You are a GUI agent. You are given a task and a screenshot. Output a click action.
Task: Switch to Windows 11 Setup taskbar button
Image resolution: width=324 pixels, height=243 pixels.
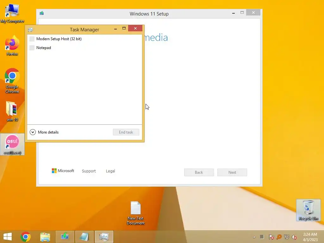tap(65, 237)
